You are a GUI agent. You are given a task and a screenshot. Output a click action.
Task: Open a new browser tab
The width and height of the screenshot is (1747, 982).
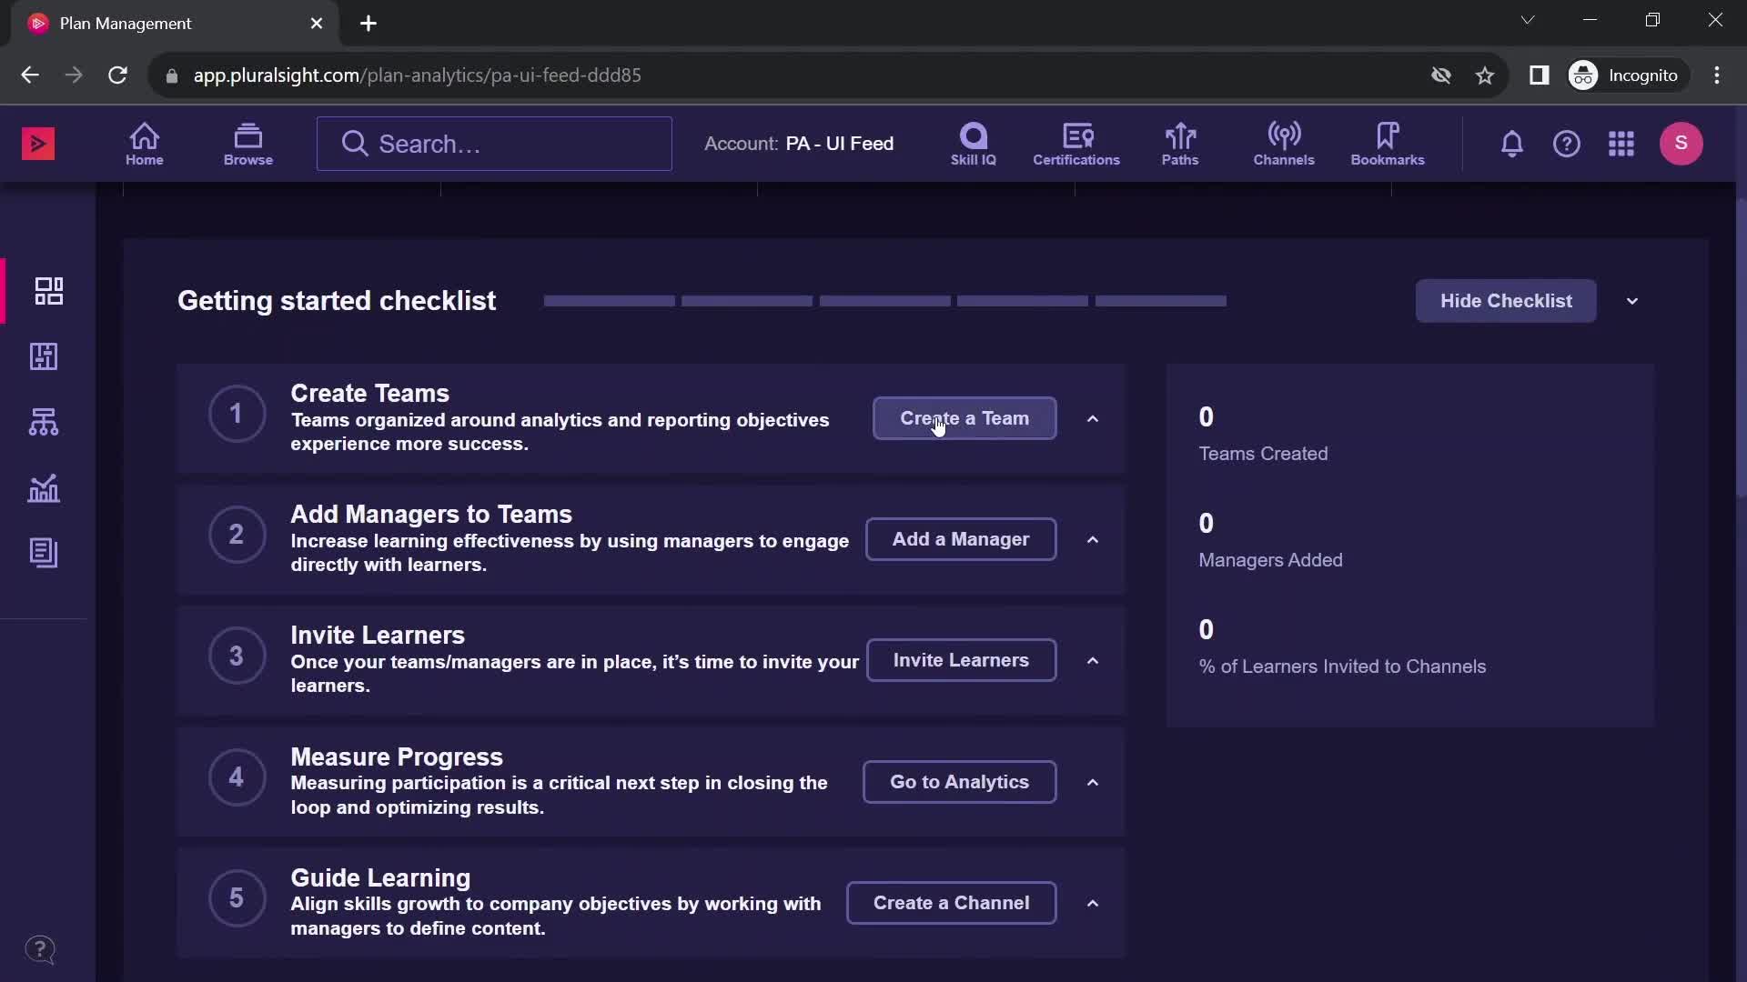(369, 24)
